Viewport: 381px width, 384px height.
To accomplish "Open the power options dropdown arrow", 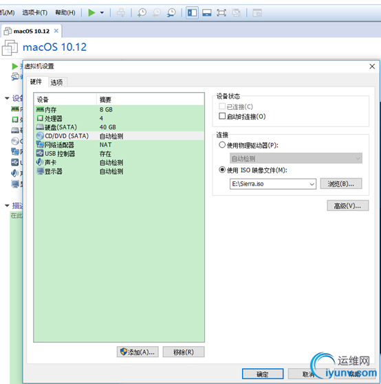I will click(102, 12).
